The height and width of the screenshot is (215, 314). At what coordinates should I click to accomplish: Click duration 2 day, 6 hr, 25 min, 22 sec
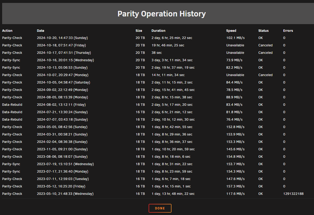coord(172,38)
